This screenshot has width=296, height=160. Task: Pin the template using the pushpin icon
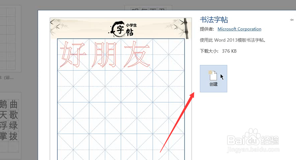click(x=292, y=20)
